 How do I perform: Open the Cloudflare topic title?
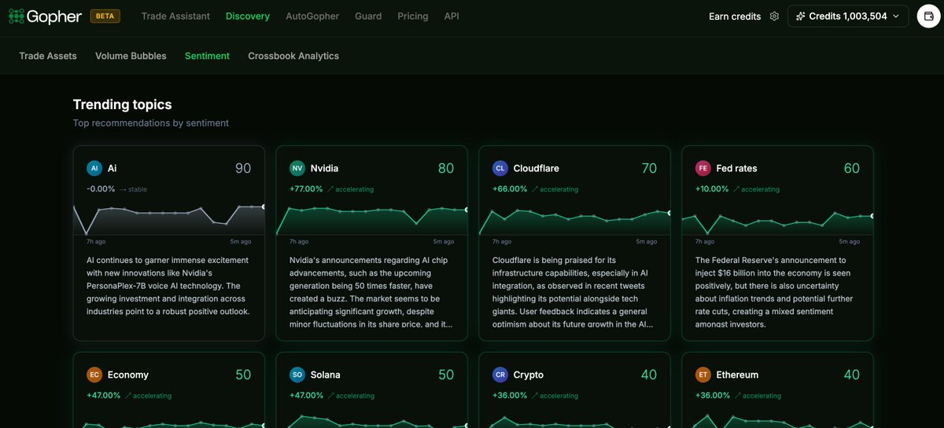537,168
